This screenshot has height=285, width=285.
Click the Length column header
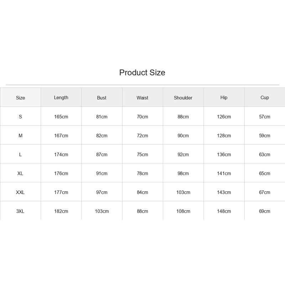61,98
